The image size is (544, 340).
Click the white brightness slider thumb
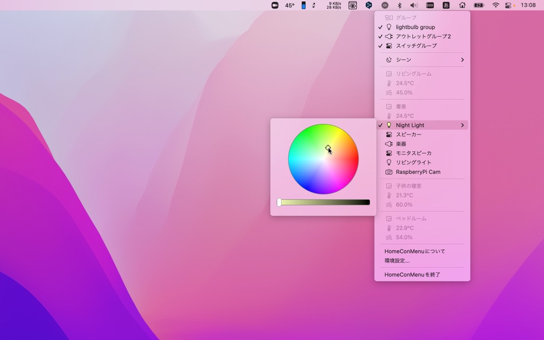279,202
